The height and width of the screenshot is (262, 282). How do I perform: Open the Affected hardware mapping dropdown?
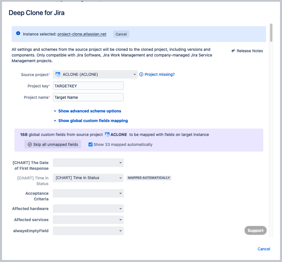(x=88, y=208)
